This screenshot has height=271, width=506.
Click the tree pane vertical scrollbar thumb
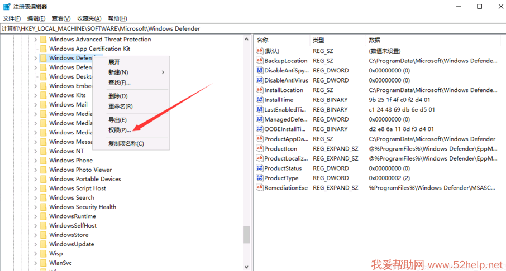click(x=246, y=234)
